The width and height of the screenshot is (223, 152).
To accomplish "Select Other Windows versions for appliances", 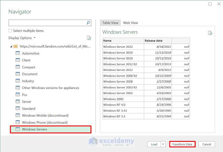I will point(51,88).
